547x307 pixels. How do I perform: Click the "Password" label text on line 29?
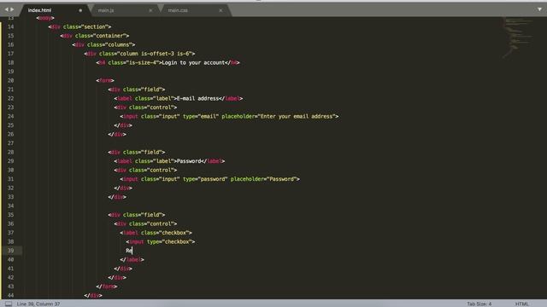coord(189,161)
